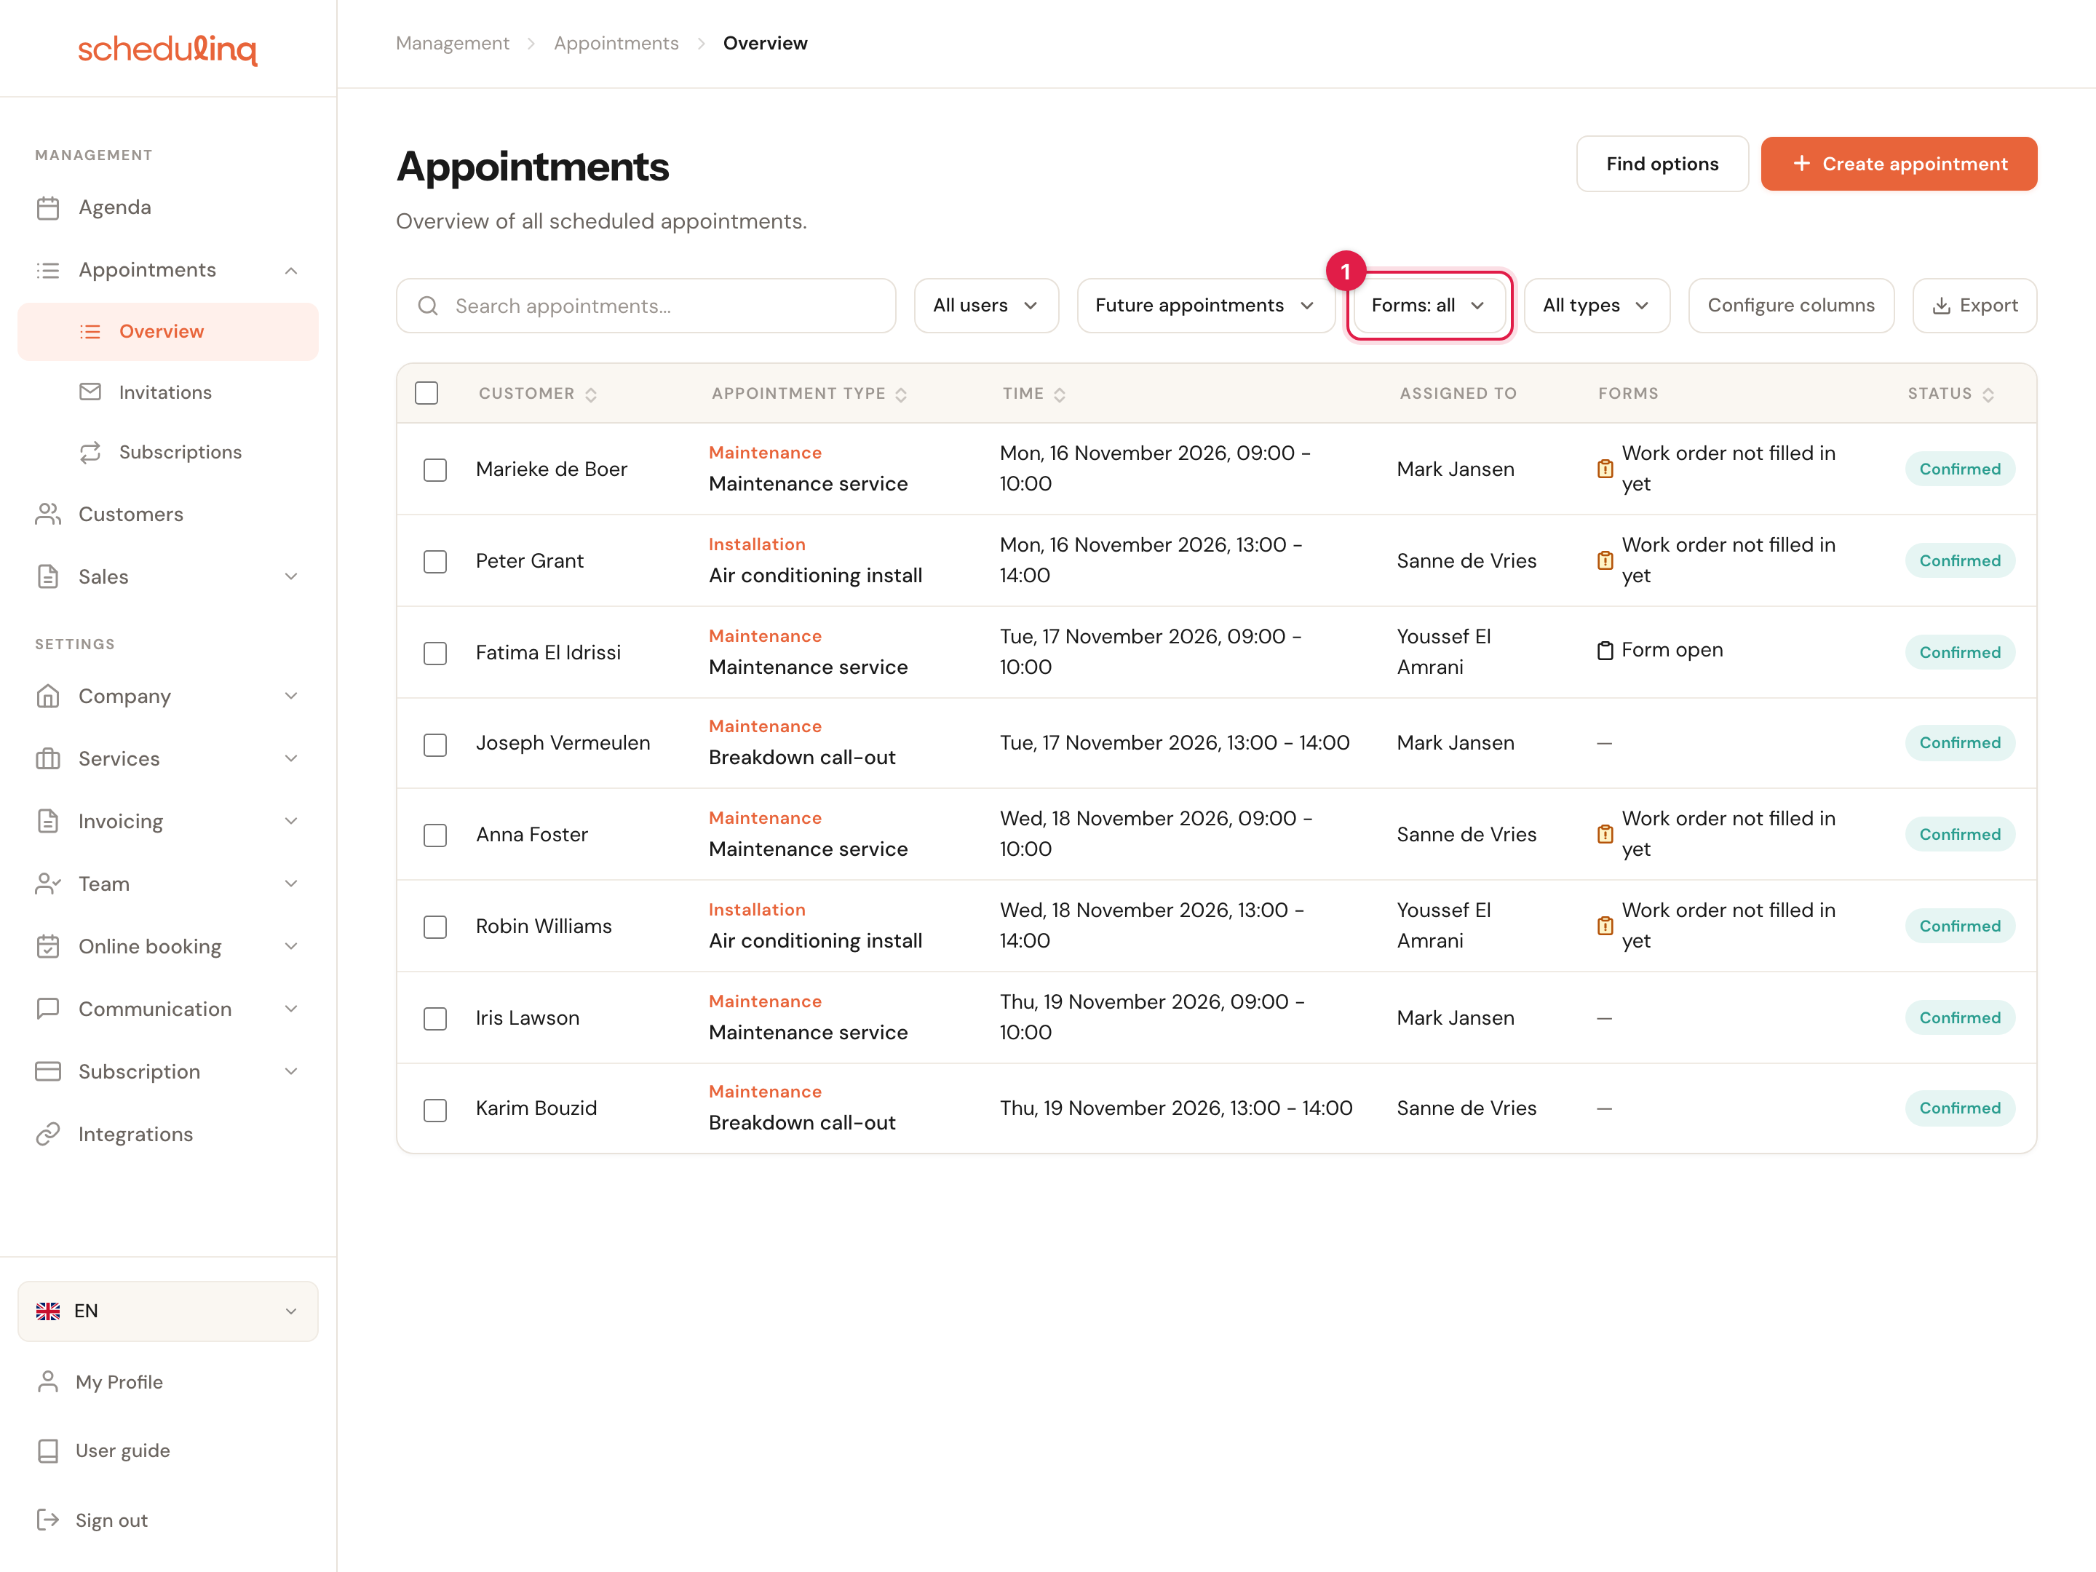
Task: Click Confirmed status badge for Anna Foster
Action: point(1960,835)
